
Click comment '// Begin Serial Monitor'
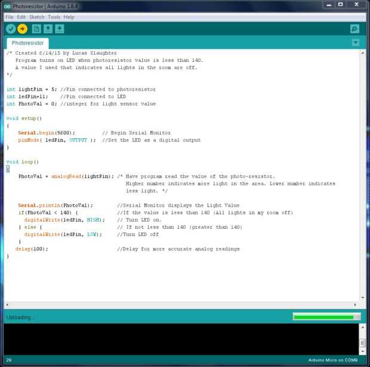click(136, 133)
